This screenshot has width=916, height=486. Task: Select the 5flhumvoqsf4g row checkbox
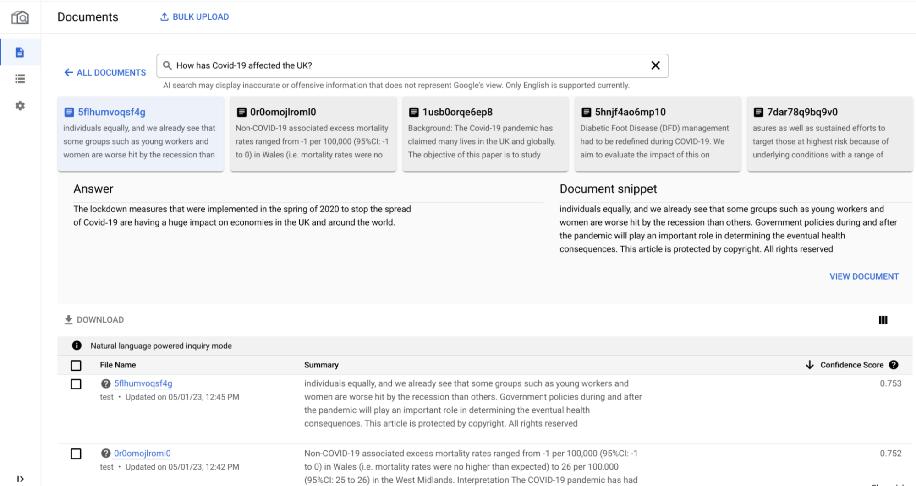click(76, 384)
